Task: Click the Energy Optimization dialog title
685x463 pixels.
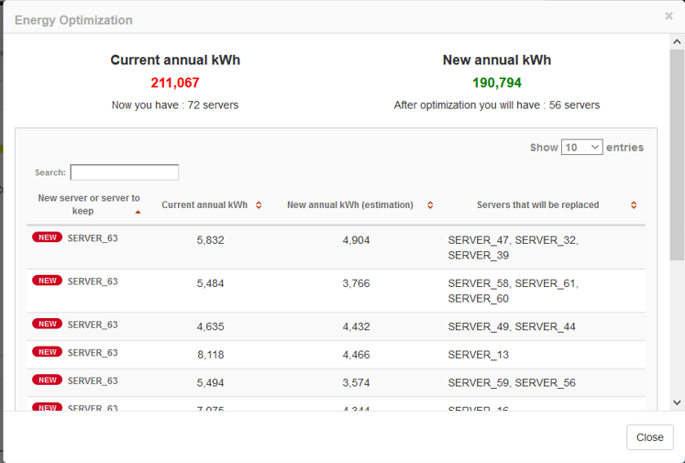Action: point(73,20)
